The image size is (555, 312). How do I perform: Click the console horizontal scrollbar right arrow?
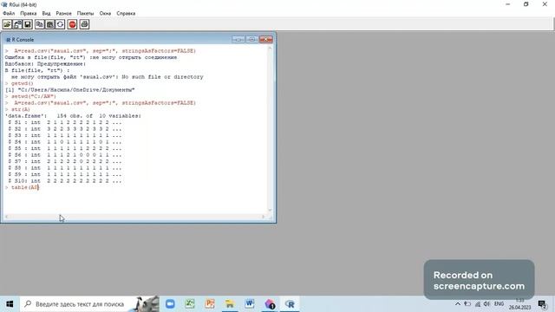tap(264, 217)
